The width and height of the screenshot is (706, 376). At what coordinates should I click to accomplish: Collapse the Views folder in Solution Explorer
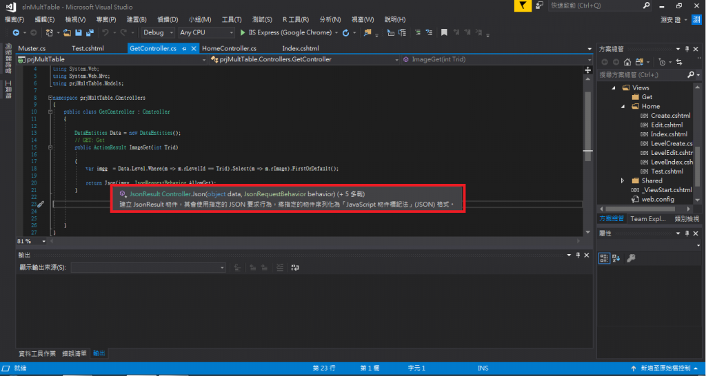(613, 87)
